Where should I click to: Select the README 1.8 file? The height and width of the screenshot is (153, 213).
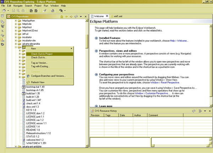(33, 130)
